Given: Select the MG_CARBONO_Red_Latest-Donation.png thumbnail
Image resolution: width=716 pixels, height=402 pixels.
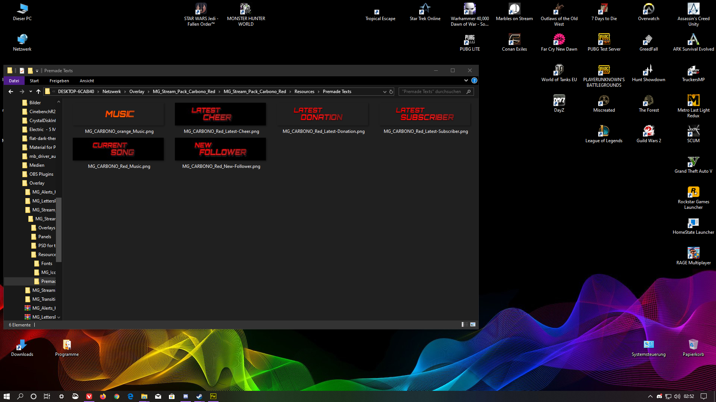Looking at the screenshot, I should click(323, 115).
